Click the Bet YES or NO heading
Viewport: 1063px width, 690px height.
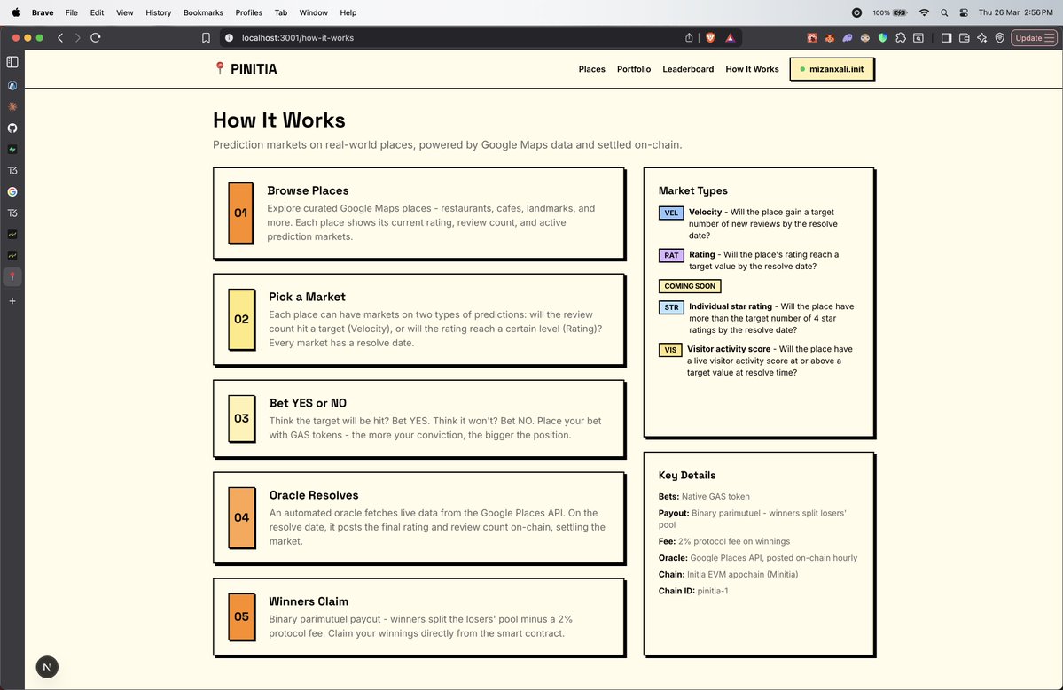pos(308,403)
